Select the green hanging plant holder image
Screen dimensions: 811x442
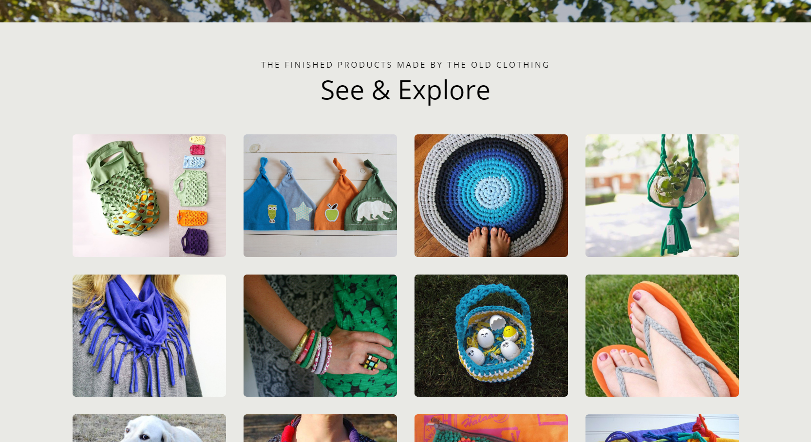pos(662,196)
